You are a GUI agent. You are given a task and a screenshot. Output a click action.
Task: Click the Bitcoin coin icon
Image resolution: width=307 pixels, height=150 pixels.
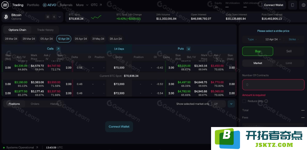[6, 17]
